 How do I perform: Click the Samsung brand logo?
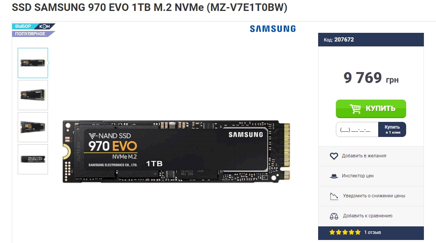pos(272,29)
